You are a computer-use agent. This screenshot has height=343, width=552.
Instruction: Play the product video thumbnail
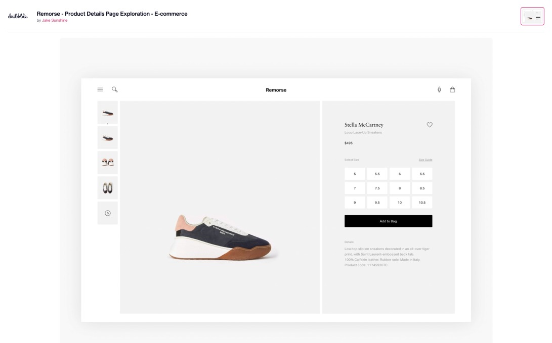[x=107, y=213]
